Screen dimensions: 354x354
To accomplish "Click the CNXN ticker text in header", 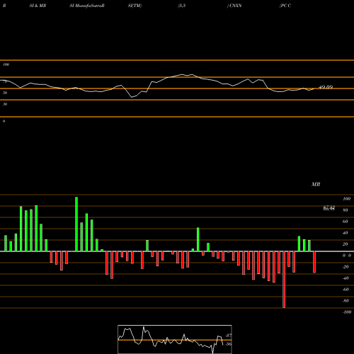I will (x=236, y=6).
